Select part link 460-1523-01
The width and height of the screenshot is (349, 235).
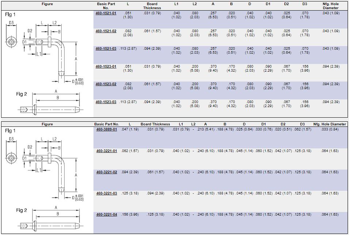tap(106, 67)
